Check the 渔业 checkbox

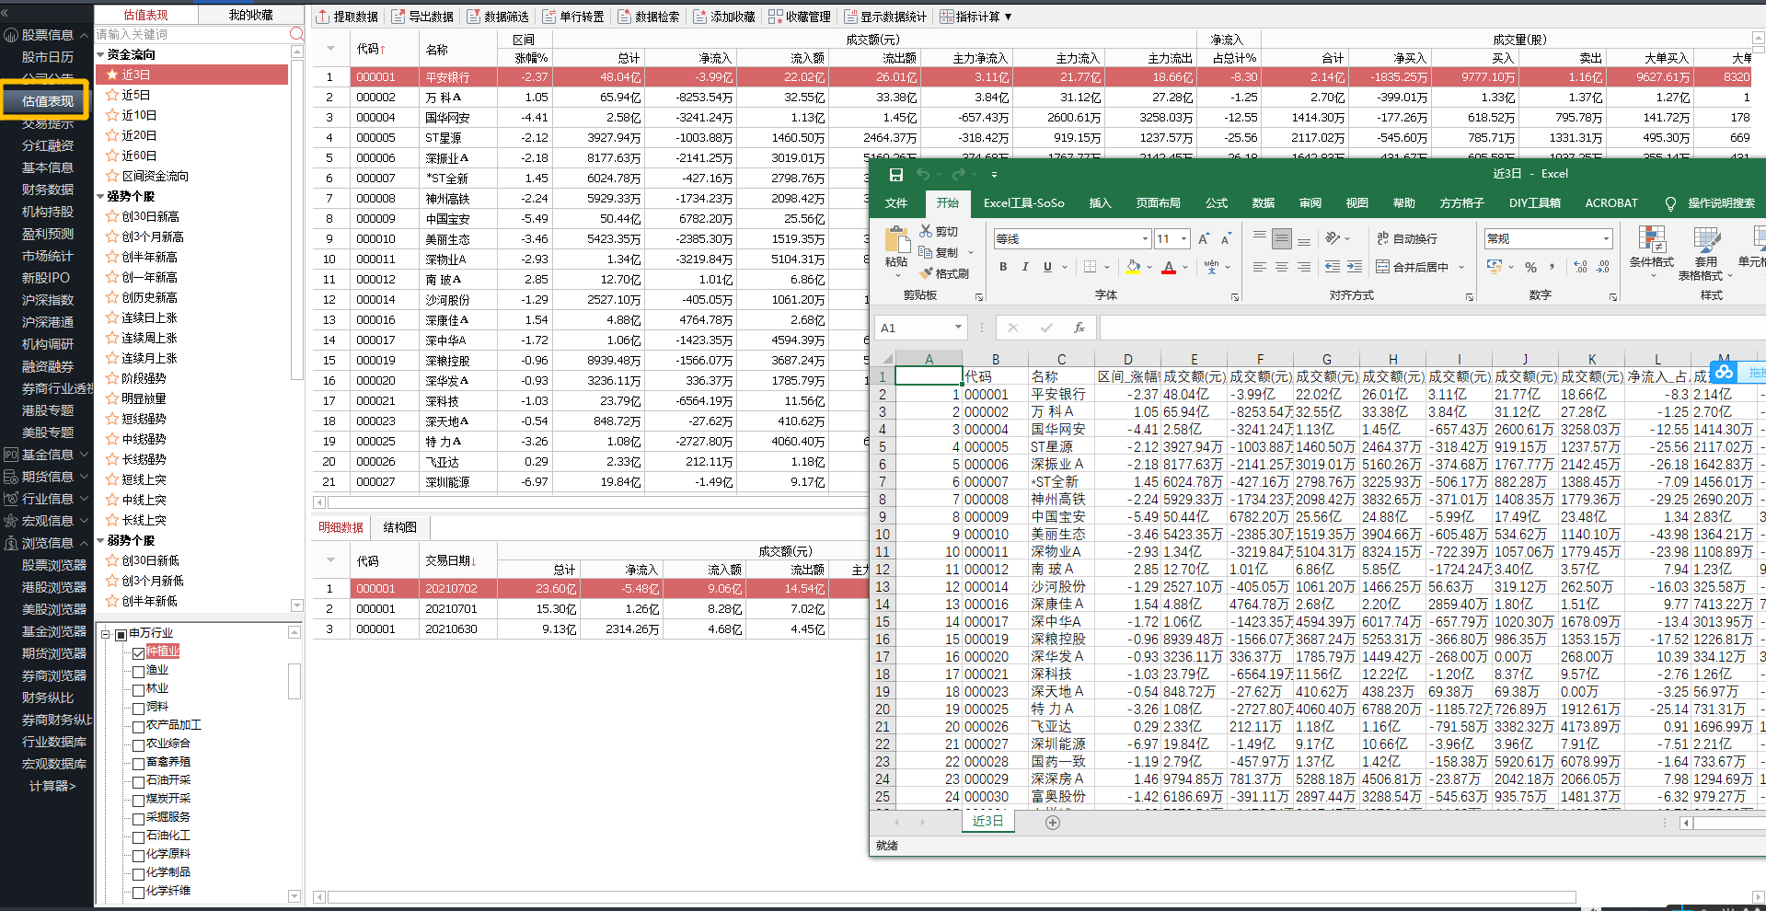(x=139, y=671)
